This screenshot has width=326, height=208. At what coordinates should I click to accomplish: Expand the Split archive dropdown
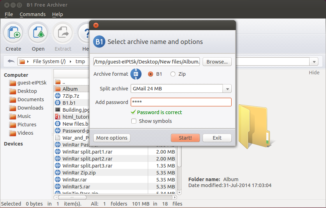click(227, 89)
